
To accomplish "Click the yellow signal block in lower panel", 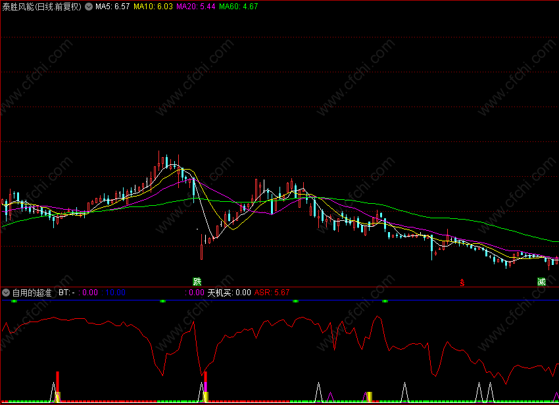I will click(x=370, y=397).
